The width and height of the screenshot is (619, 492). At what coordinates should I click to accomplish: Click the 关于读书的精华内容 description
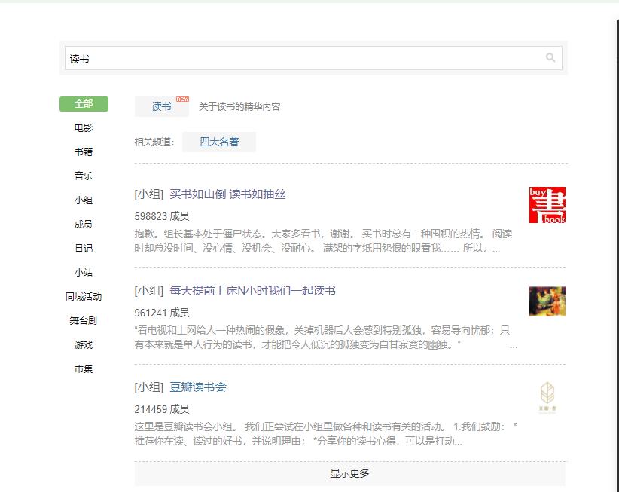click(x=239, y=107)
